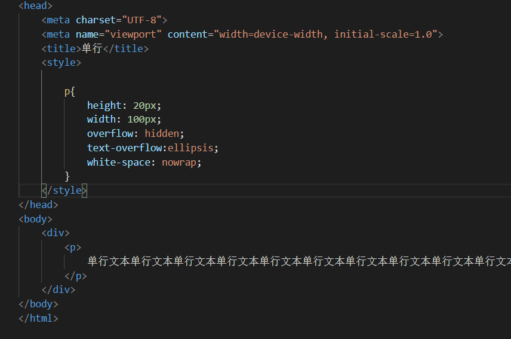Click the opening head tag

(x=36, y=6)
